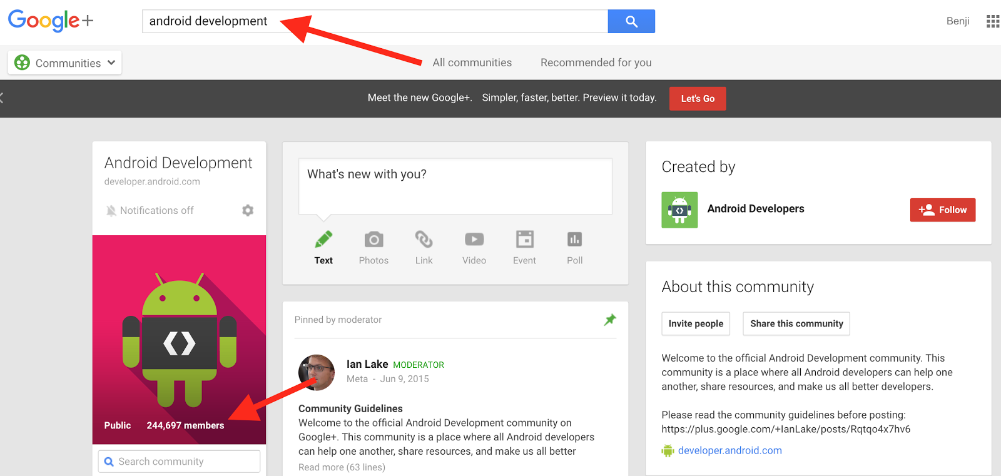The image size is (1001, 476).
Task: Click the Pinned by moderator text
Action: 338,320
